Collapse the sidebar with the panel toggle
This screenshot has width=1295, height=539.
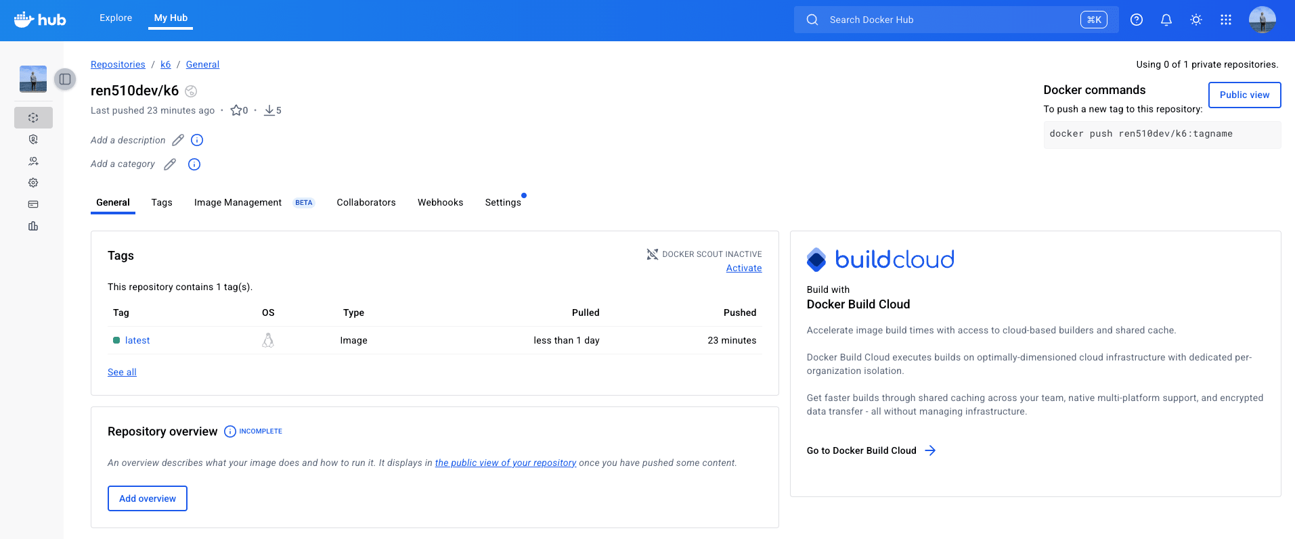click(65, 79)
